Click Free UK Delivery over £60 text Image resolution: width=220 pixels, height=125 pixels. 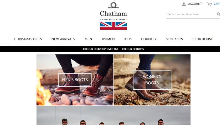click(x=101, y=49)
